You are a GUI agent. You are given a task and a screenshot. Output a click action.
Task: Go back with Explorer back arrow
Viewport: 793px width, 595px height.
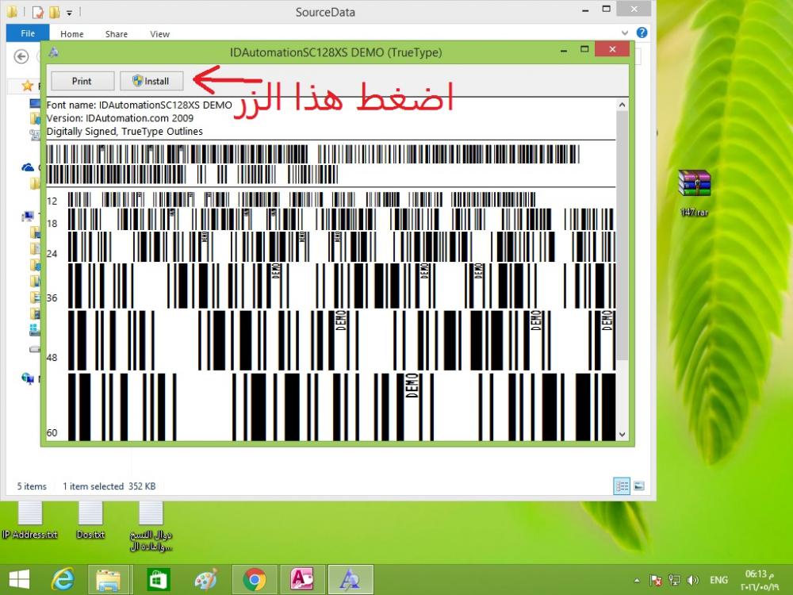coord(21,56)
